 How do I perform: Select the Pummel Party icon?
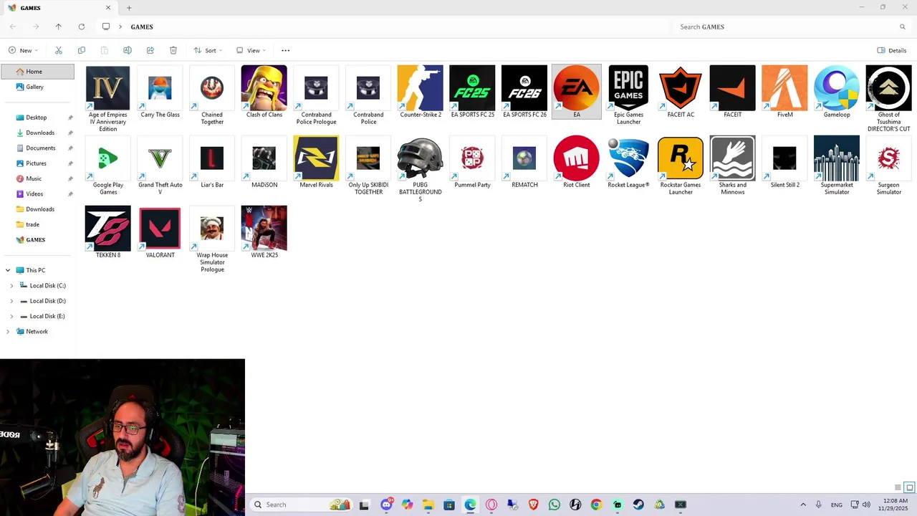[x=472, y=158]
